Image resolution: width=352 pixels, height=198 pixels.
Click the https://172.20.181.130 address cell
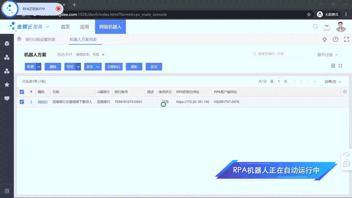point(193,102)
